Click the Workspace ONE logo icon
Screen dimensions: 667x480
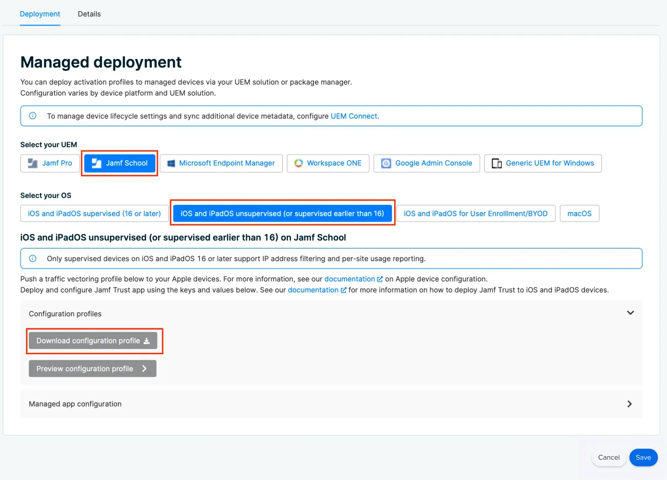point(299,163)
